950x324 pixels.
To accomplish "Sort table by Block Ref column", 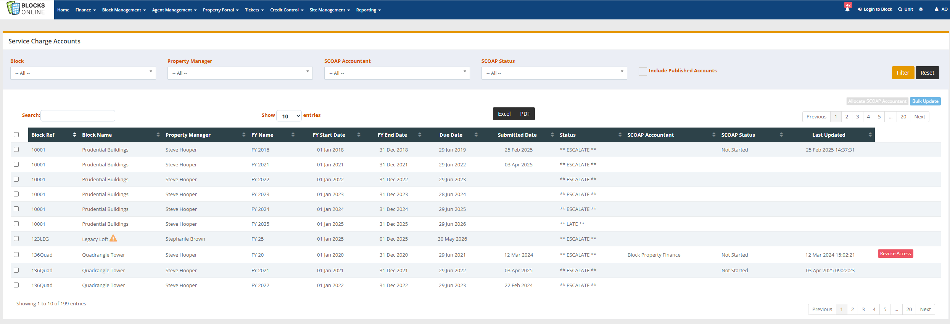I will tap(74, 135).
